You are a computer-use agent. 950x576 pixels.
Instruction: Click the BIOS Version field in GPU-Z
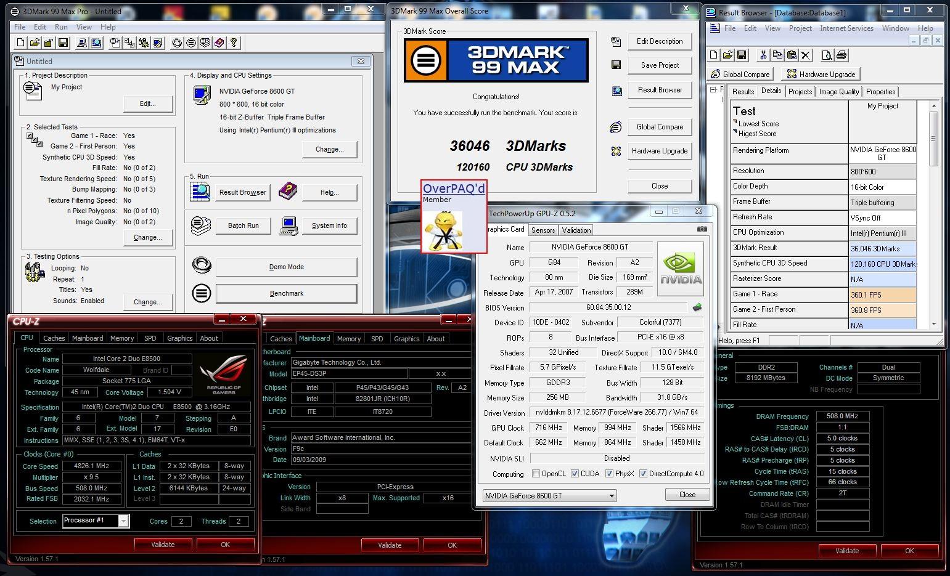pyautogui.click(x=608, y=307)
